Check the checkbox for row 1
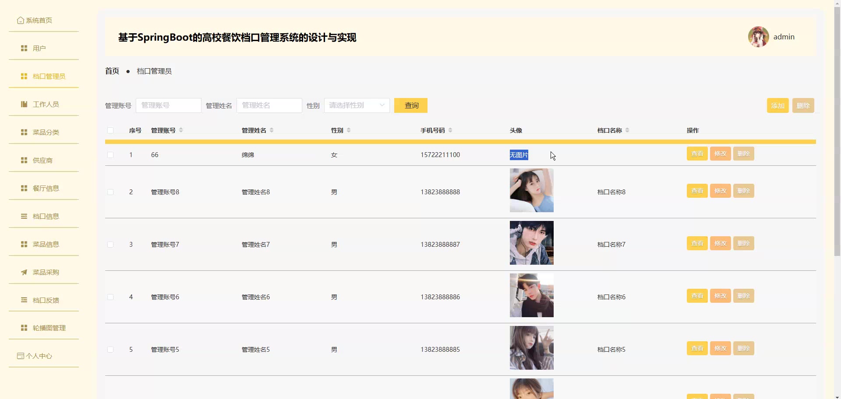 pos(110,155)
